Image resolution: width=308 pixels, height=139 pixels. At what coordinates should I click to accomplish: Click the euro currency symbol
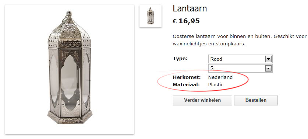(x=175, y=21)
